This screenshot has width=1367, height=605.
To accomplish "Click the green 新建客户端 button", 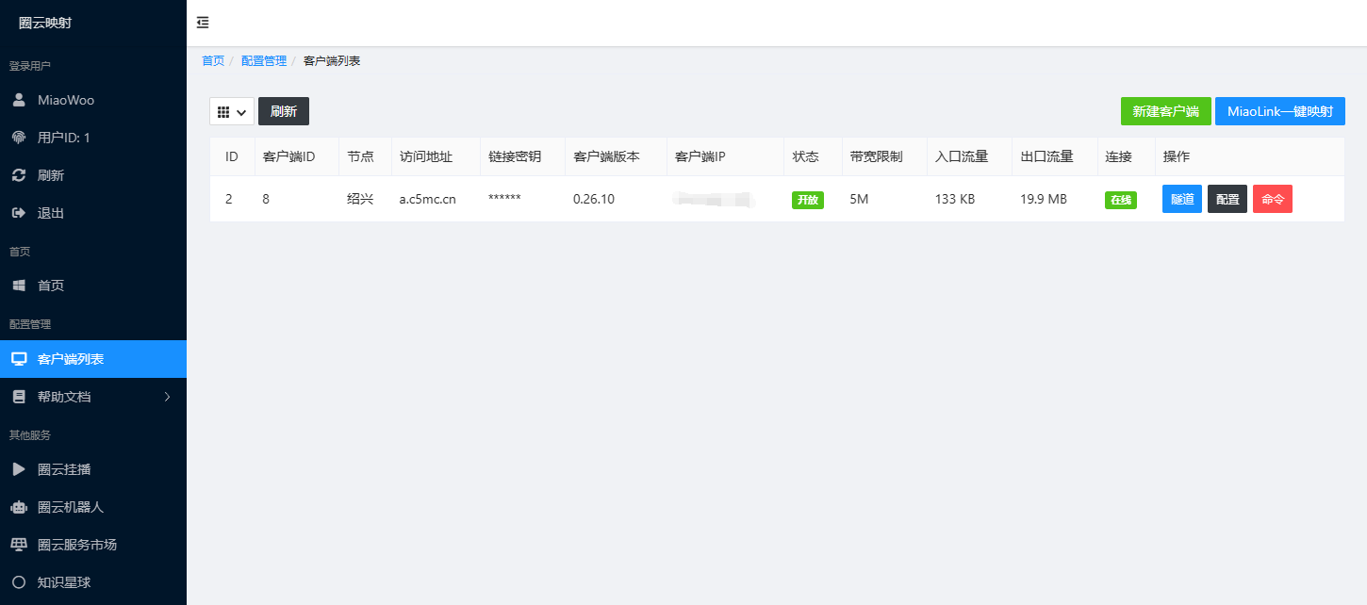I will (x=1165, y=110).
